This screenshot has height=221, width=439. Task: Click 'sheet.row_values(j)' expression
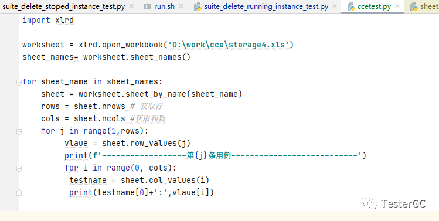coord(146,144)
